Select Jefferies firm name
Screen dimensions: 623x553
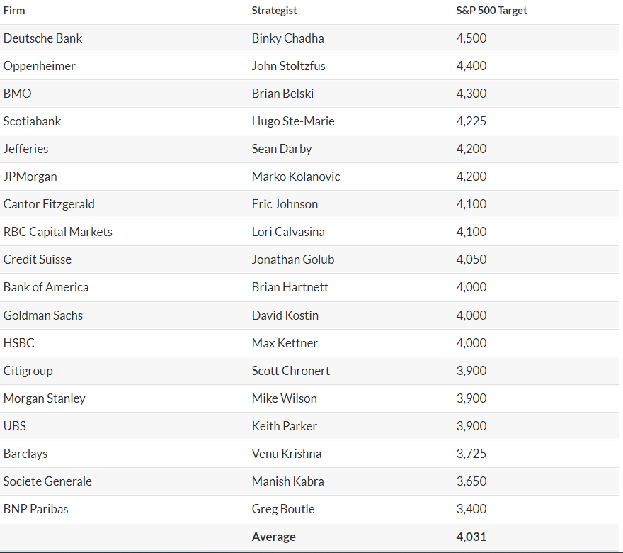point(25,149)
